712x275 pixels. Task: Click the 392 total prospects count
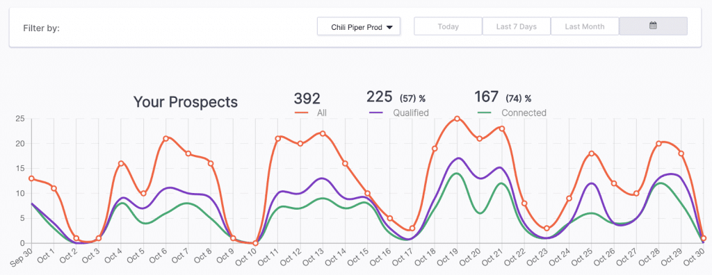(307, 98)
